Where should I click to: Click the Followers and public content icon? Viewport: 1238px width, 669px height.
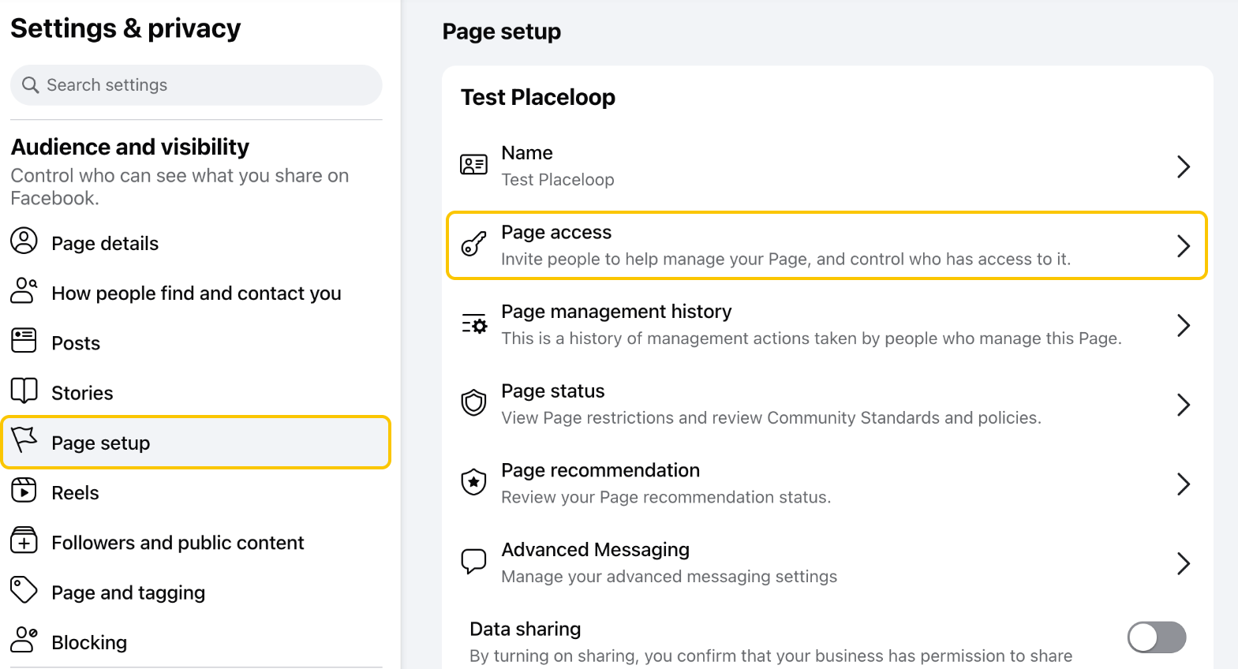(x=24, y=540)
